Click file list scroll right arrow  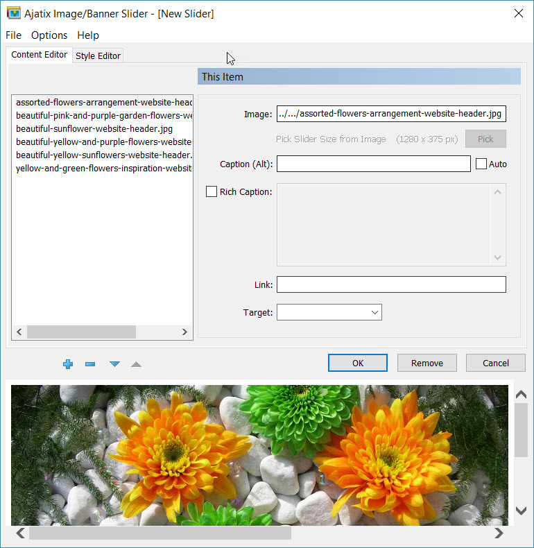[x=184, y=332]
